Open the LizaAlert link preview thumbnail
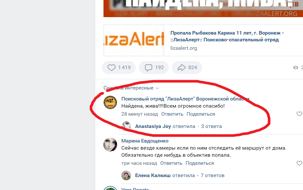 [134, 40]
